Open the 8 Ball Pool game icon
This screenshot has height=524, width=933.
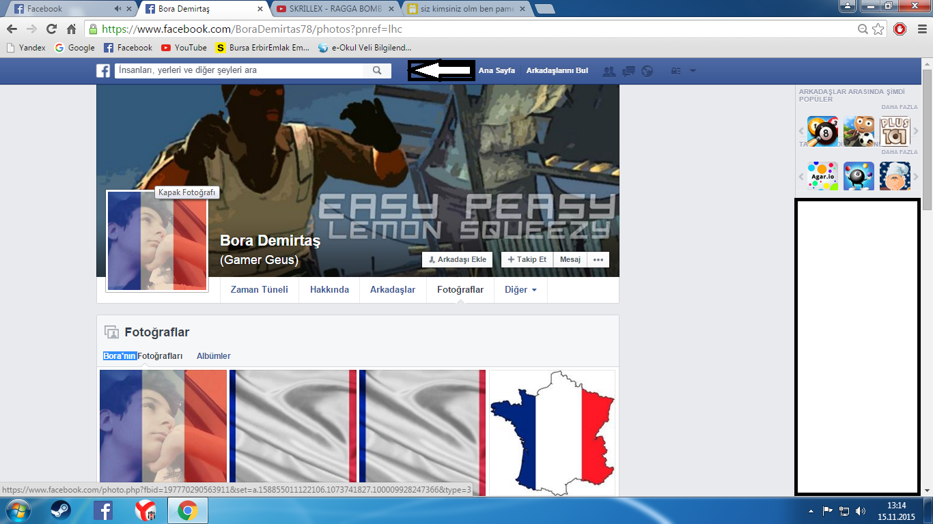pos(822,131)
